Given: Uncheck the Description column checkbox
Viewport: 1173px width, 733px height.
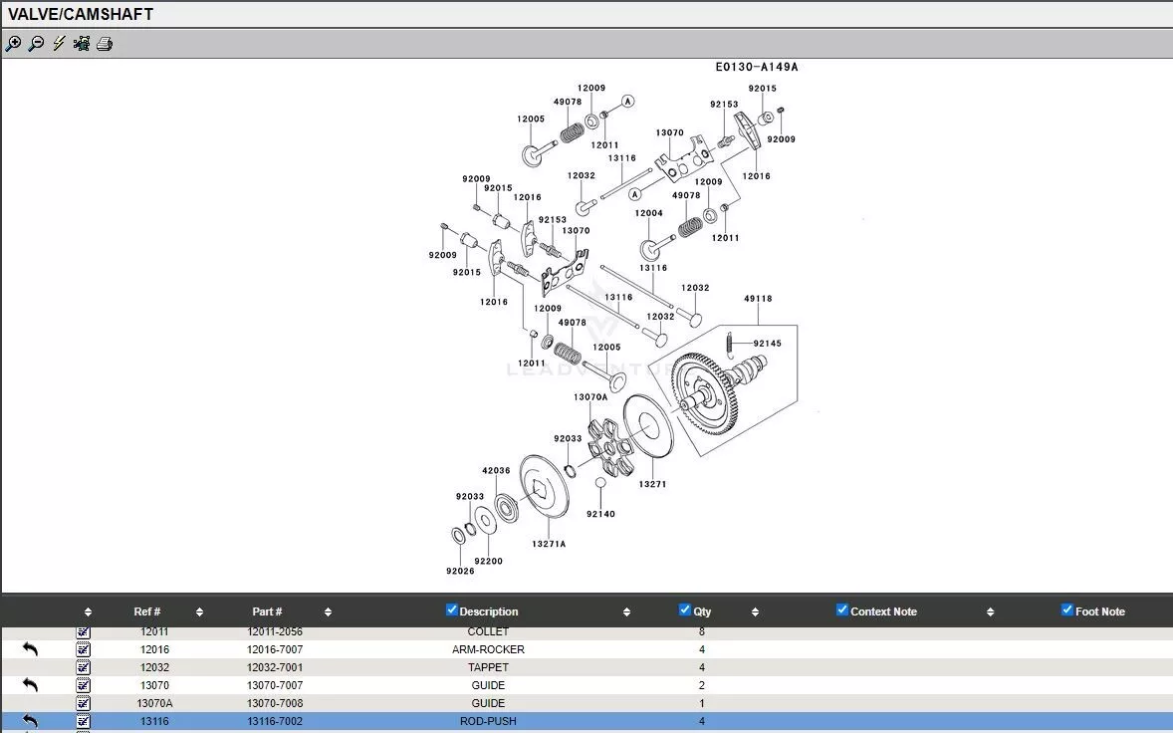Looking at the screenshot, I should coord(452,611).
